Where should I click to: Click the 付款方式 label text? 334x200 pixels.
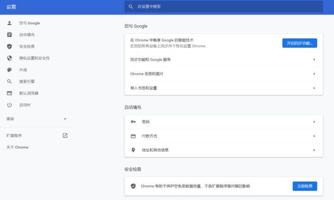149,136
